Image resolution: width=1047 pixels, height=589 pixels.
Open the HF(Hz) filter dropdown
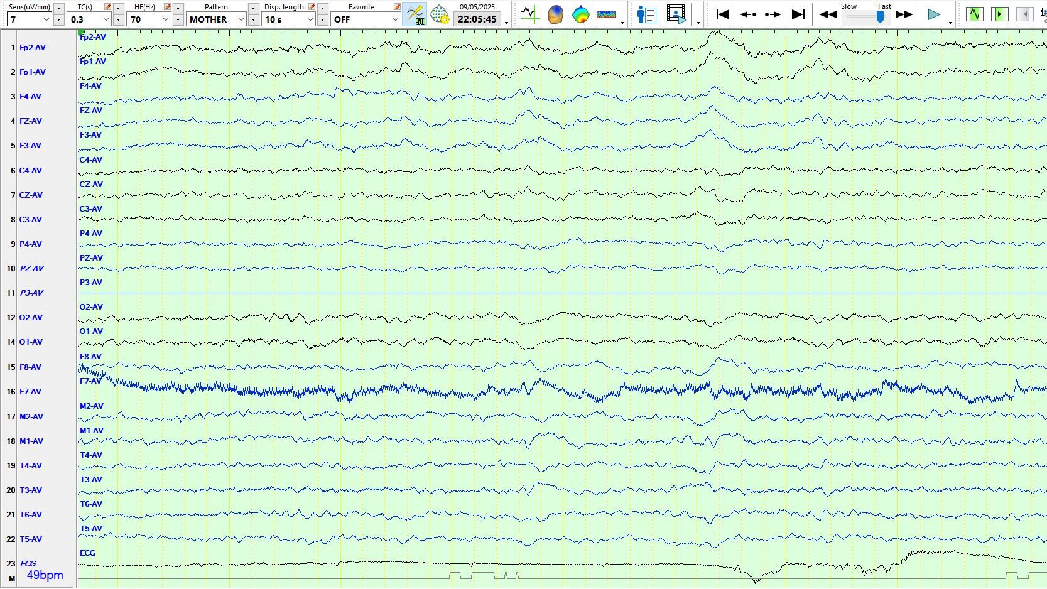click(x=149, y=19)
